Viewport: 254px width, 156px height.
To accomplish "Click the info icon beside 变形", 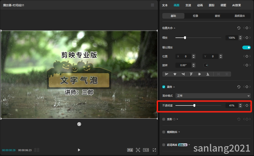I will (x=174, y=119).
